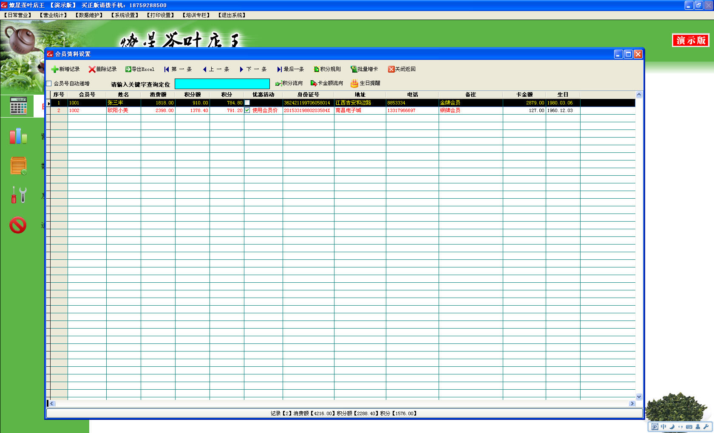Click the calculator icon in the sidebar
Image resolution: width=714 pixels, height=433 pixels.
18,106
